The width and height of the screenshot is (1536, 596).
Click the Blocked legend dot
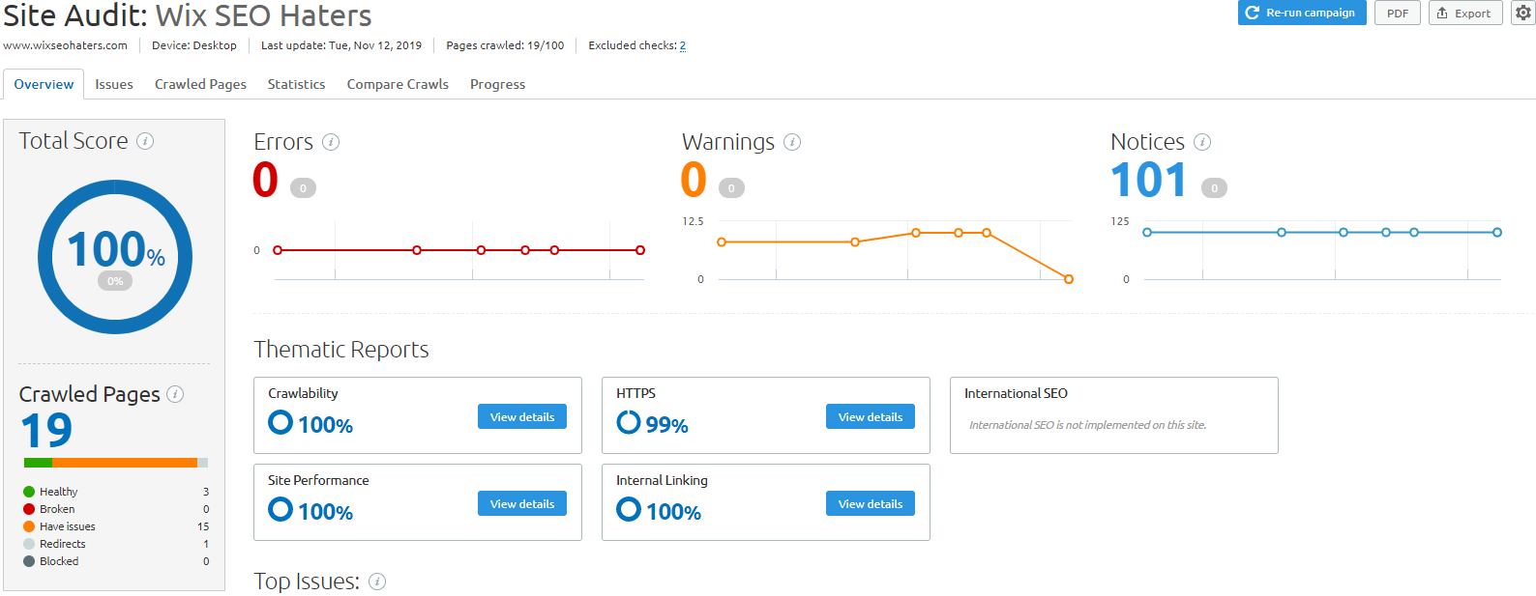pos(29,561)
